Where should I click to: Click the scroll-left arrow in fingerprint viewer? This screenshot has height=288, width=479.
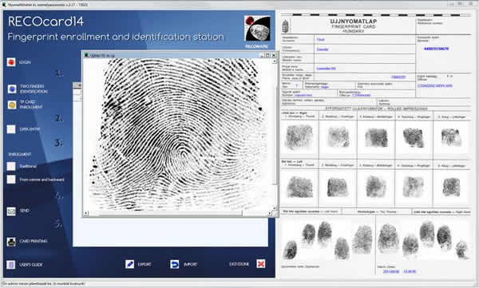pyautogui.click(x=86, y=213)
